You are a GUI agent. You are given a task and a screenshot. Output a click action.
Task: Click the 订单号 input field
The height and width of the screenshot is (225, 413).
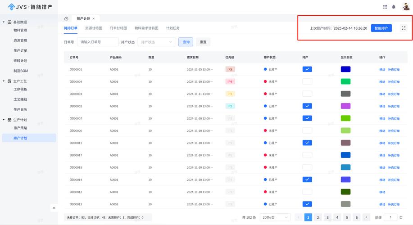98,42
